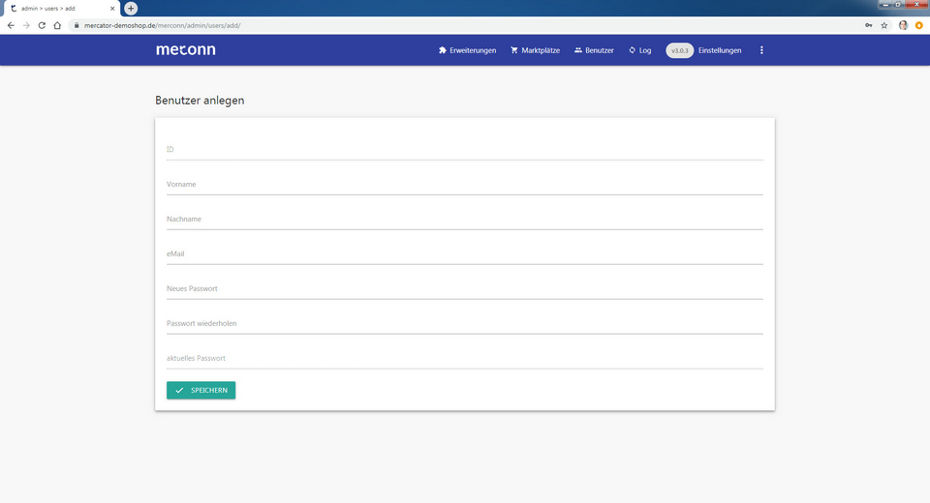Click the v3.0.3 version badge

(x=679, y=50)
